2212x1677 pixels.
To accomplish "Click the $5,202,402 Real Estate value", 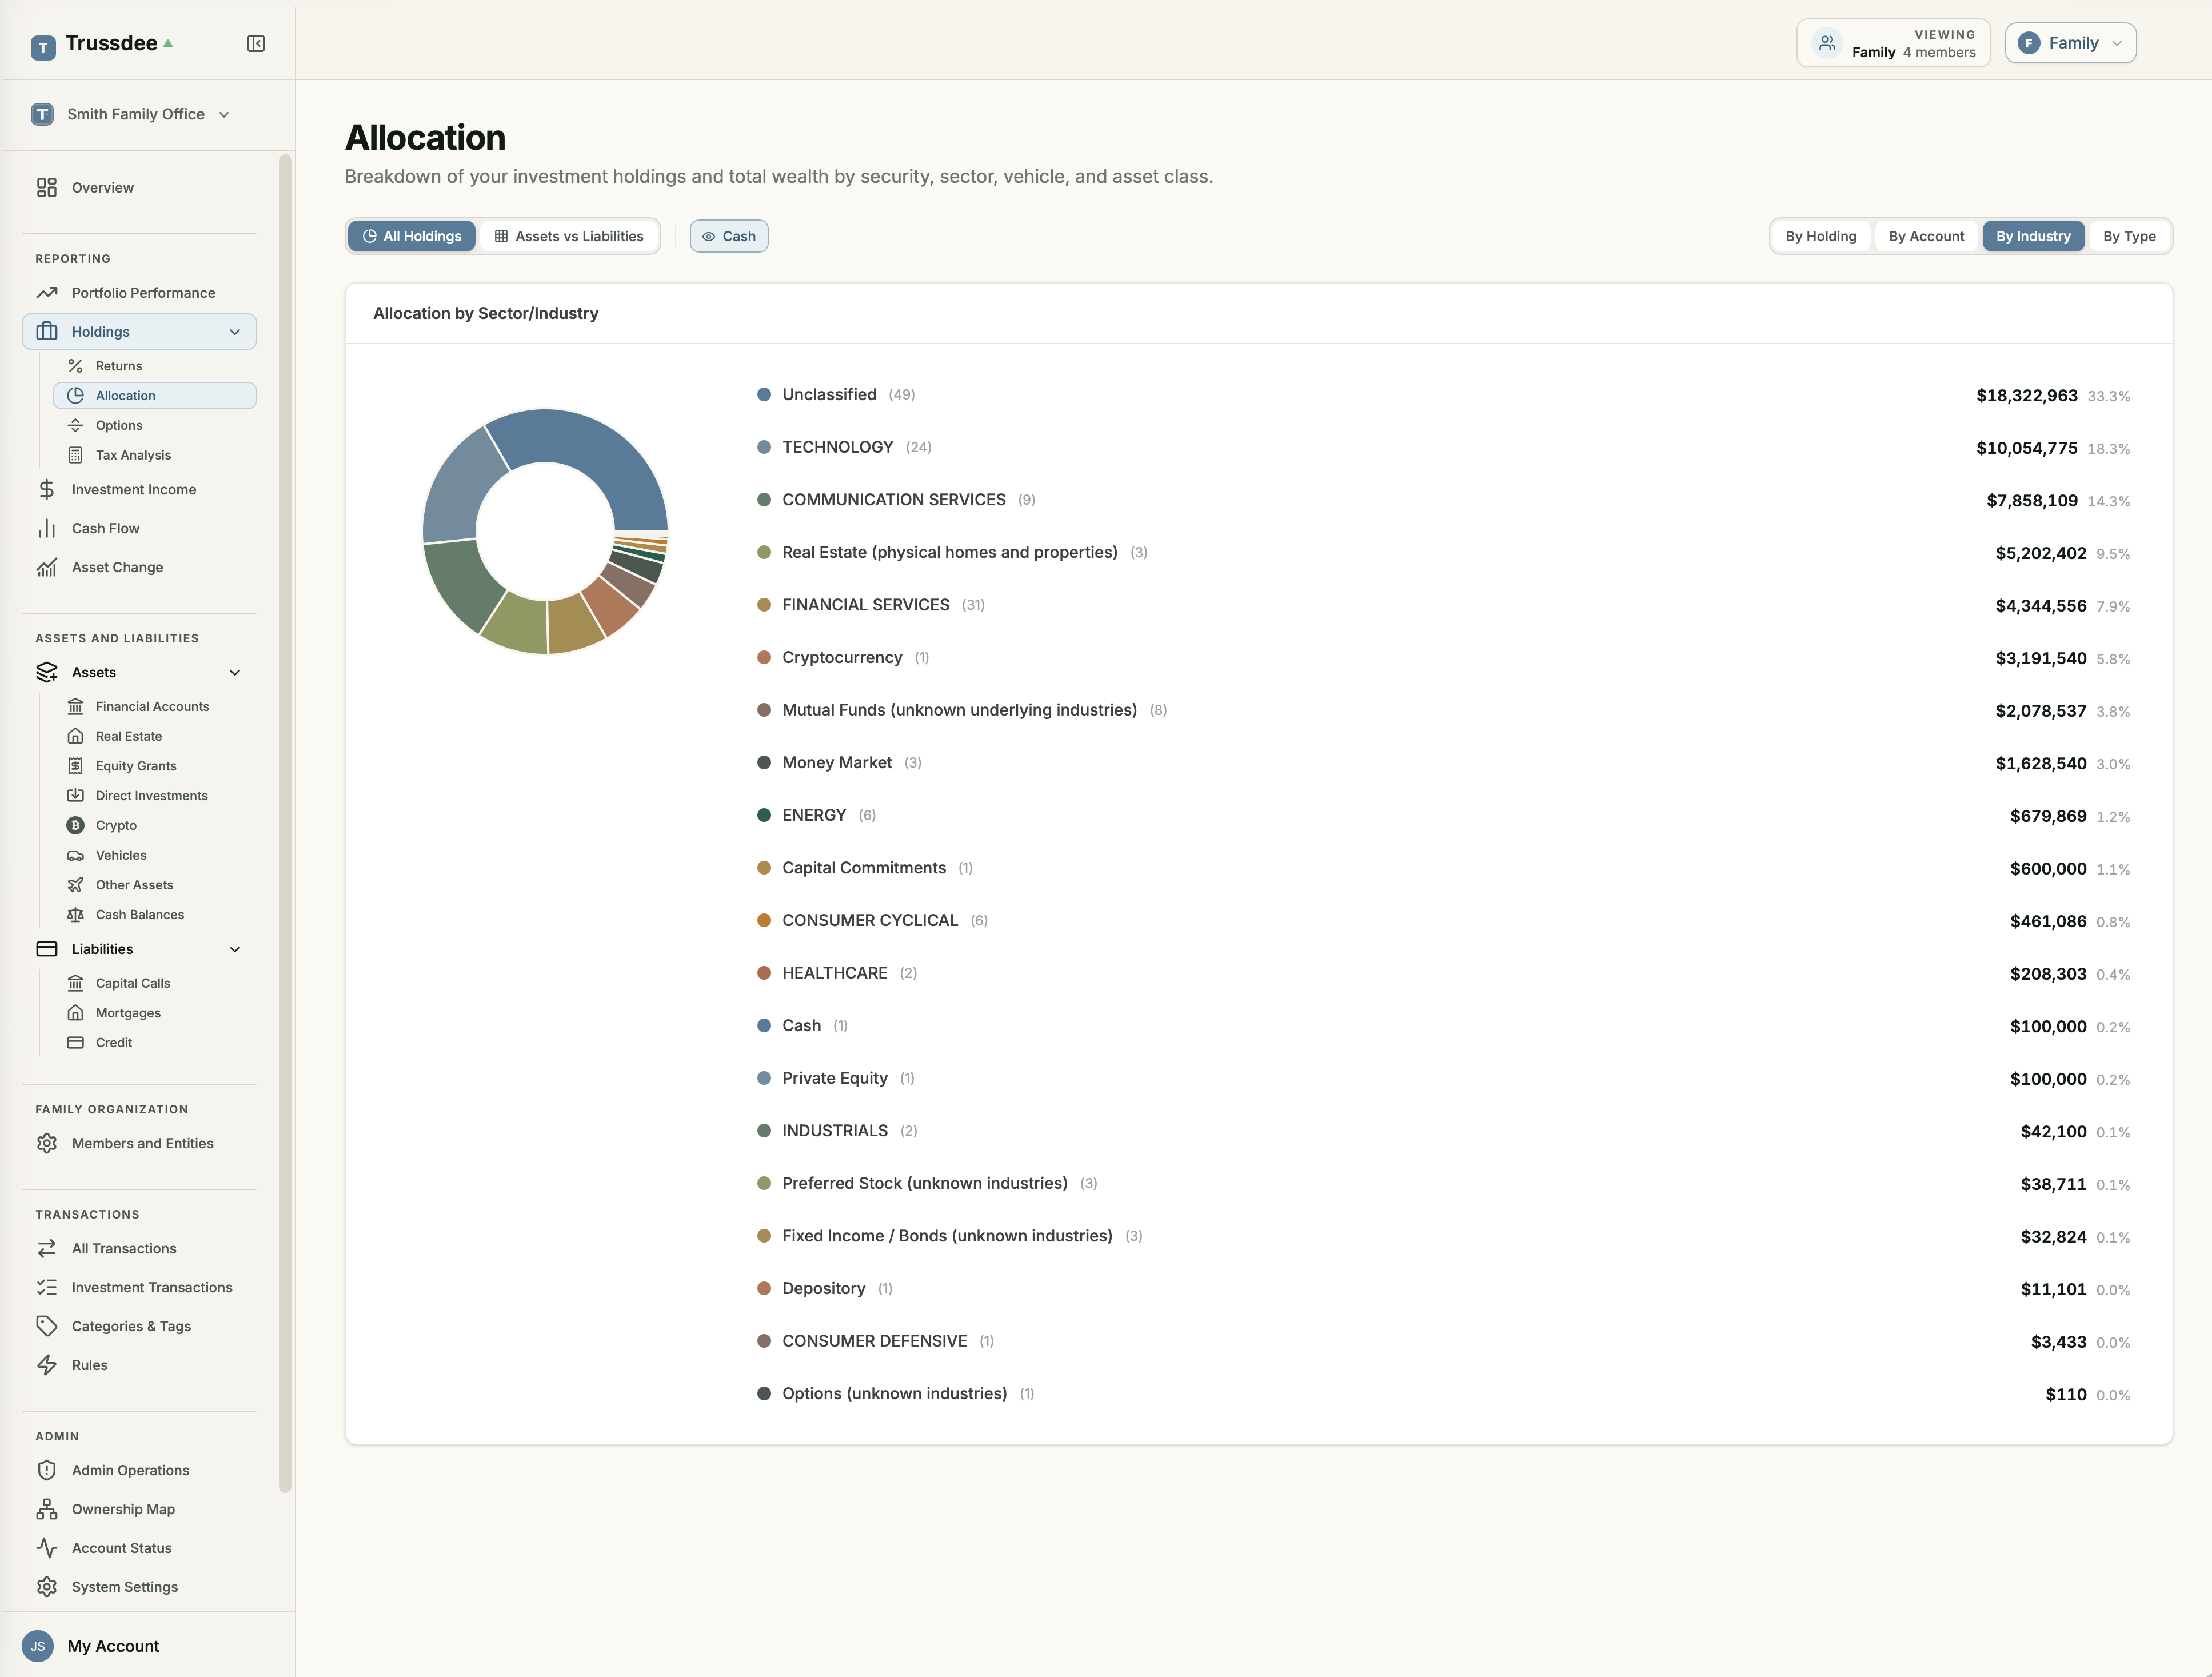I will [x=2040, y=553].
